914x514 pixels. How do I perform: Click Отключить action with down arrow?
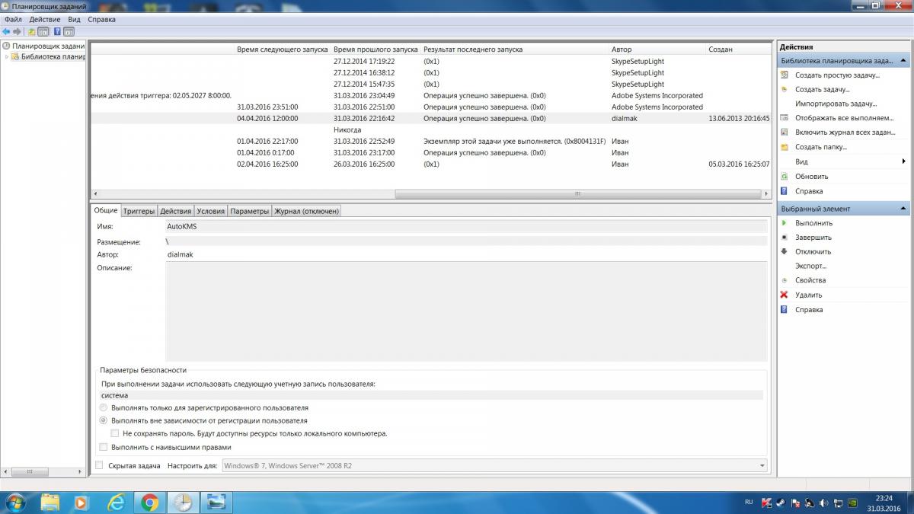813,252
